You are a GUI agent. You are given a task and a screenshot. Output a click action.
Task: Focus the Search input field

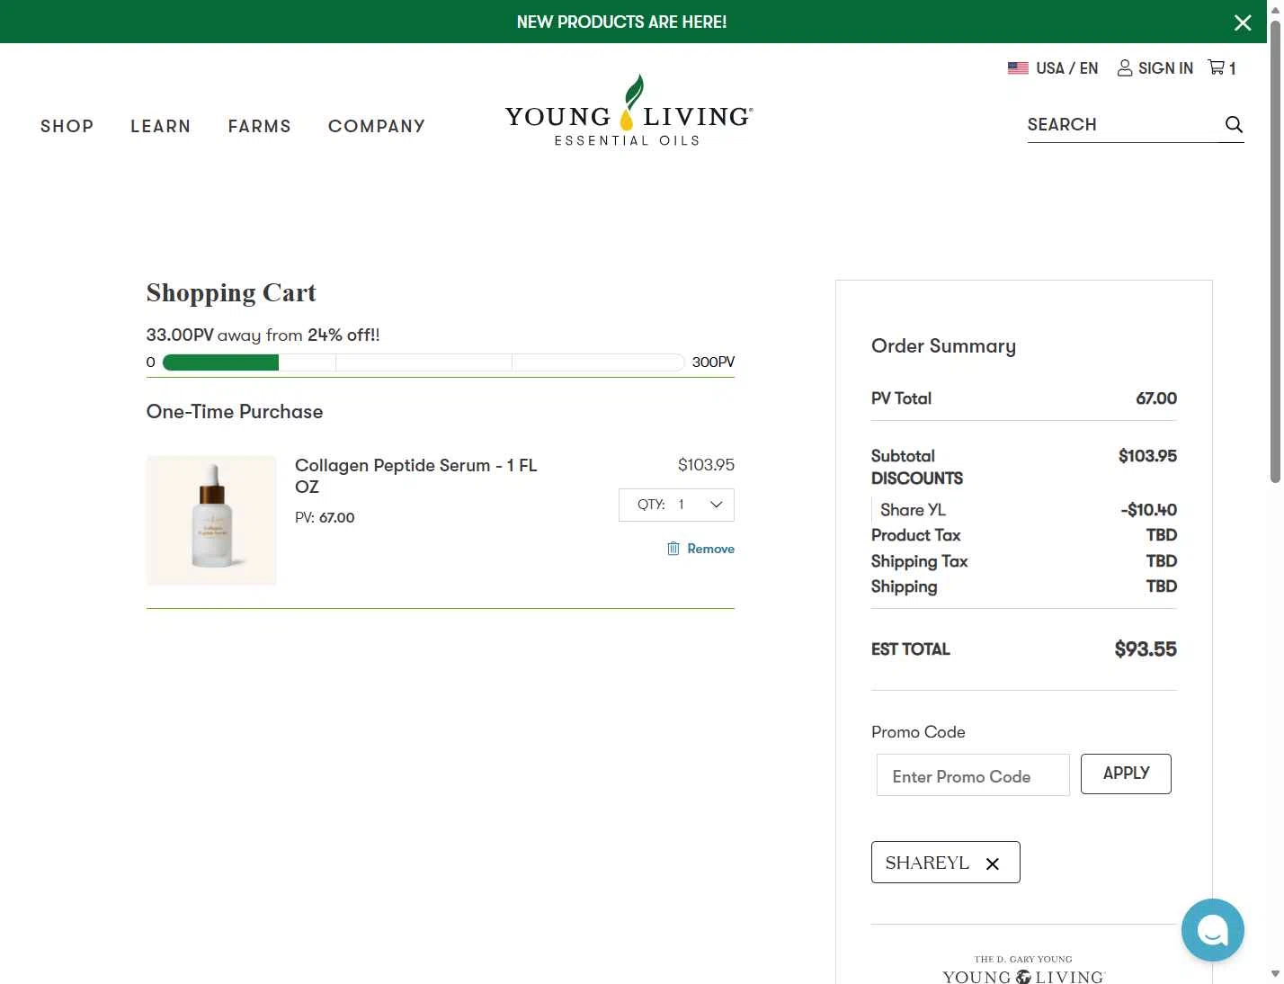click(1122, 125)
